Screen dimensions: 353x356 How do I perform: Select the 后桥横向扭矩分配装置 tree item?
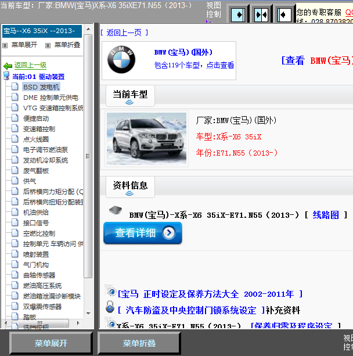tap(53, 202)
